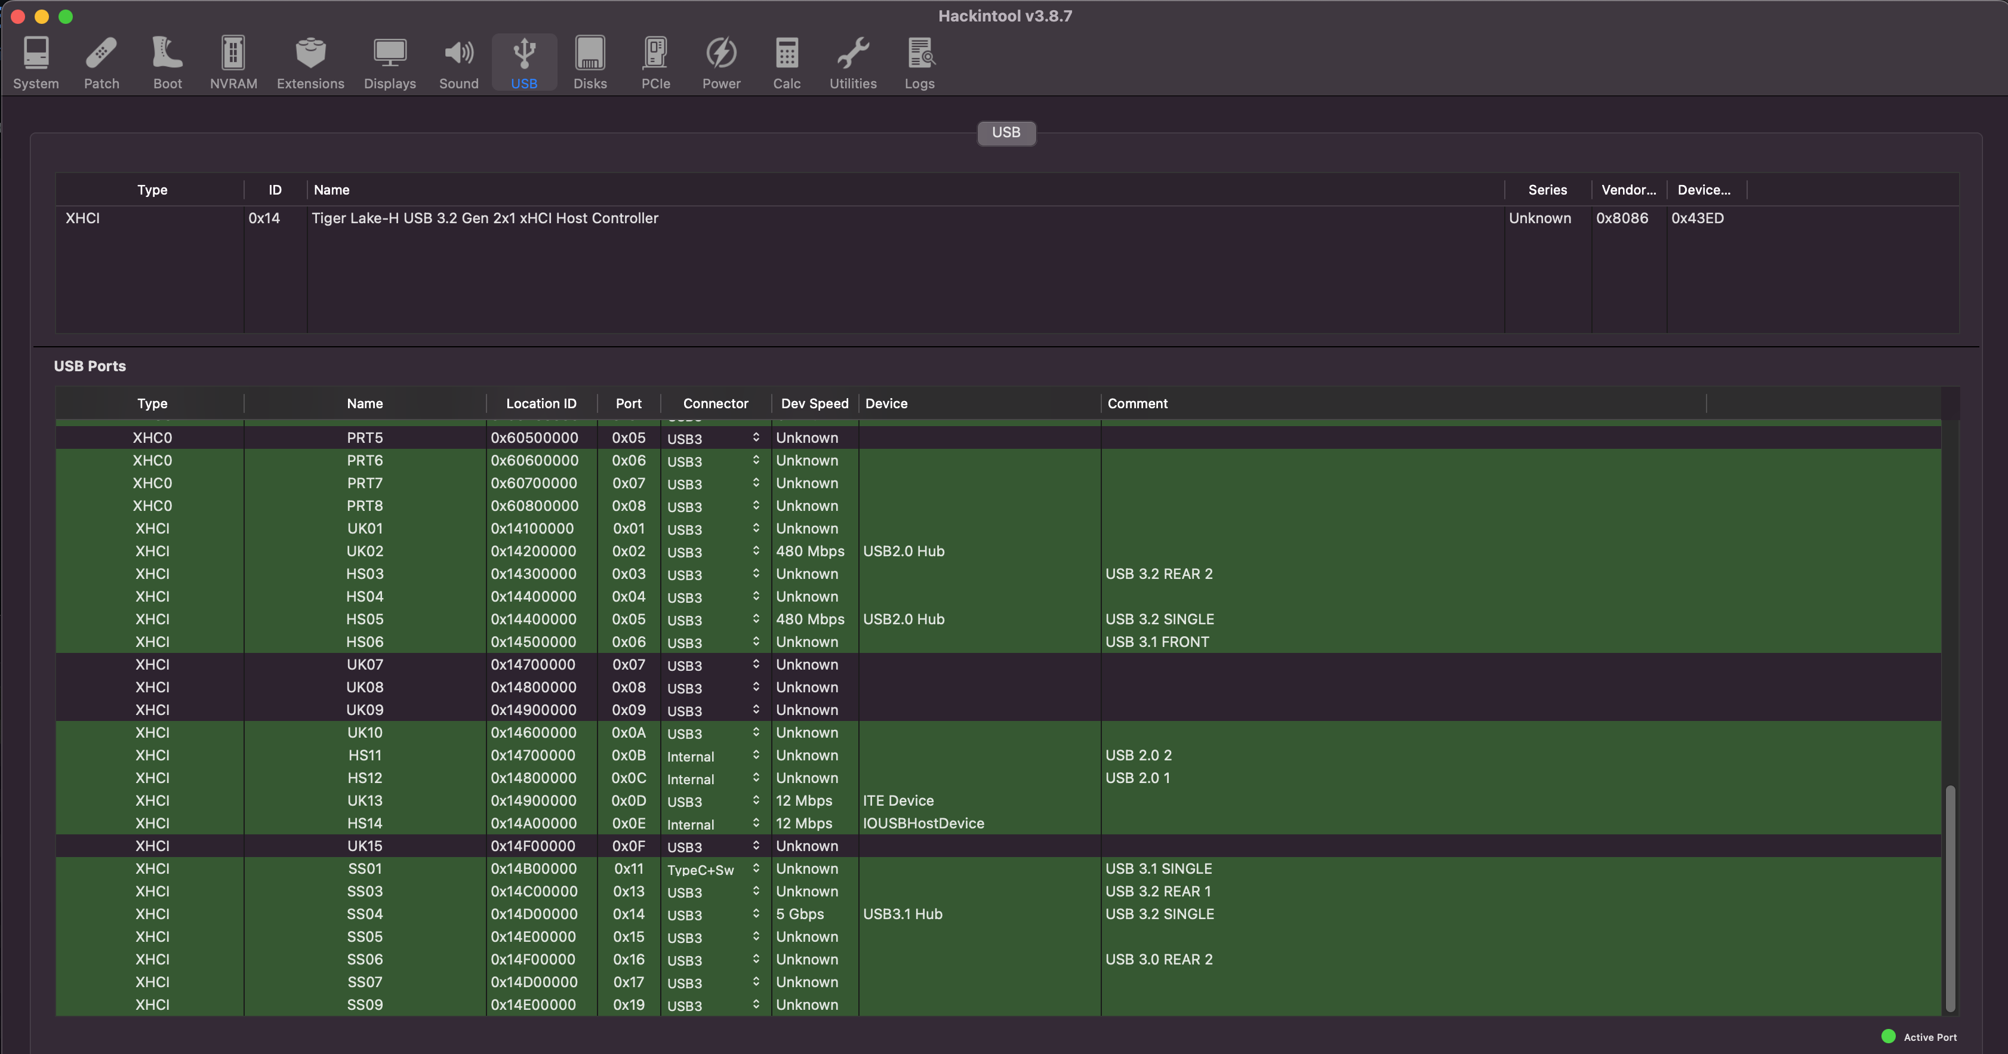2008x1054 pixels.
Task: Expand the HS11 Internal connector dropdown
Action: tap(753, 756)
